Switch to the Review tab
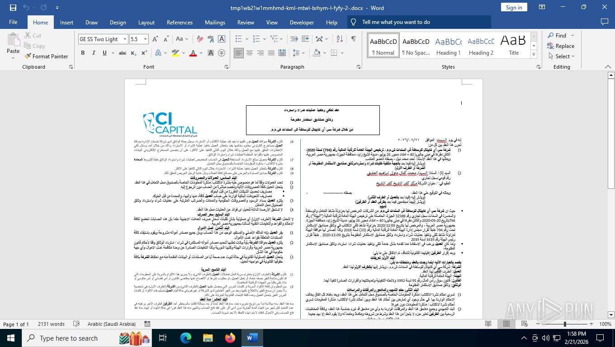 pos(246,22)
